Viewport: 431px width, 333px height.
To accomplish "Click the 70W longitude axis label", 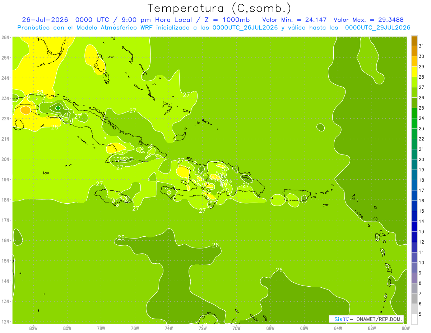I will coord(236,328).
